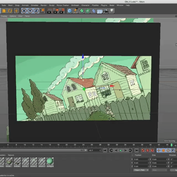Toggle the coordinate system icon
Viewport: 177px width, 177px height.
pos(42,11)
